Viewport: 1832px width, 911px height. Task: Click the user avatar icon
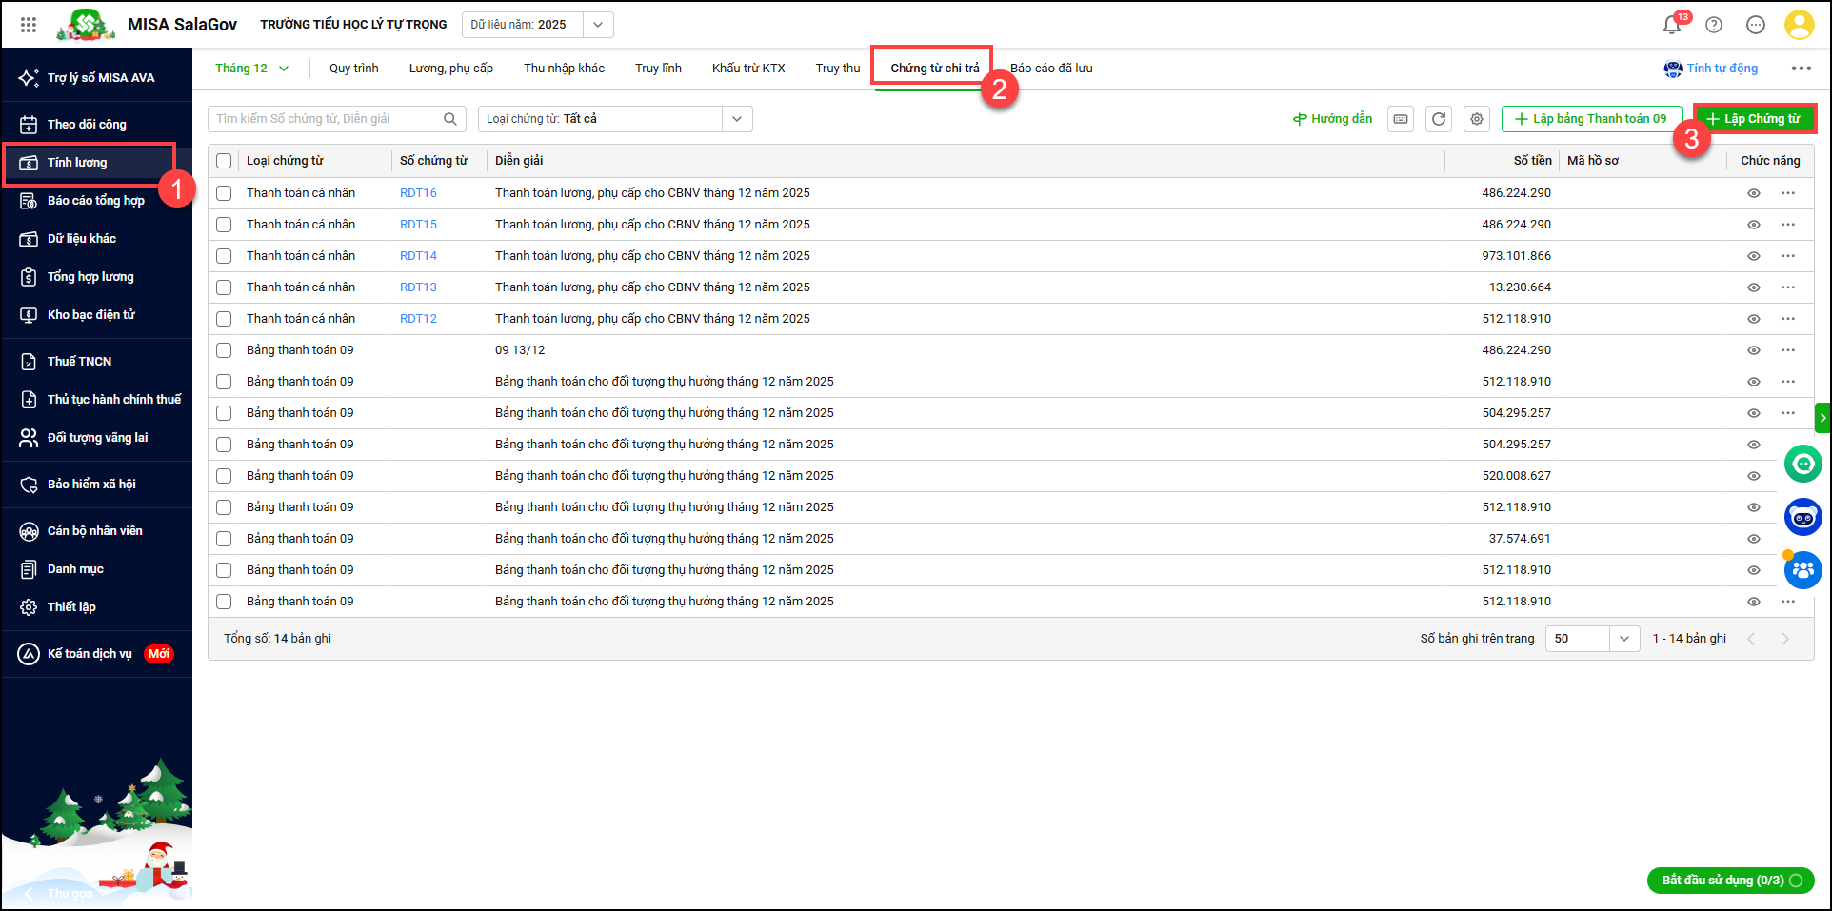tap(1799, 25)
